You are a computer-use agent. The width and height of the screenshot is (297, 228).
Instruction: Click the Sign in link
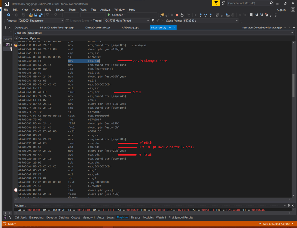coord(281,10)
